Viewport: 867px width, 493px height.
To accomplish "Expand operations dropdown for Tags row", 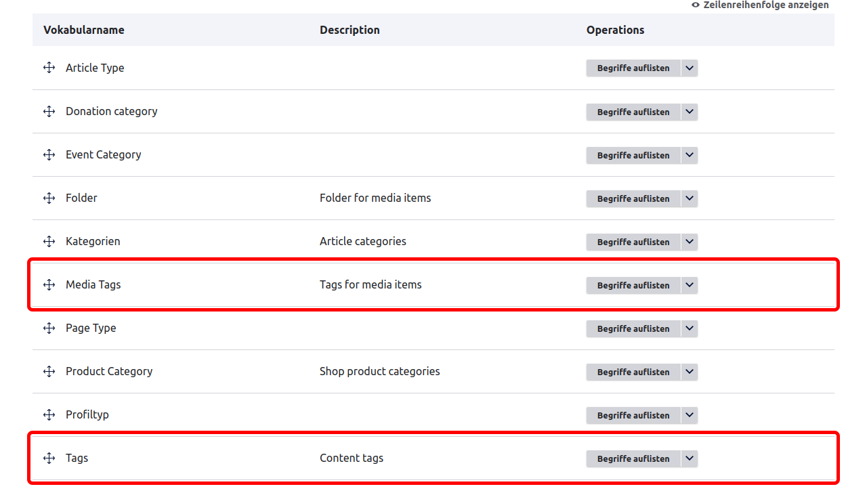I will point(690,458).
